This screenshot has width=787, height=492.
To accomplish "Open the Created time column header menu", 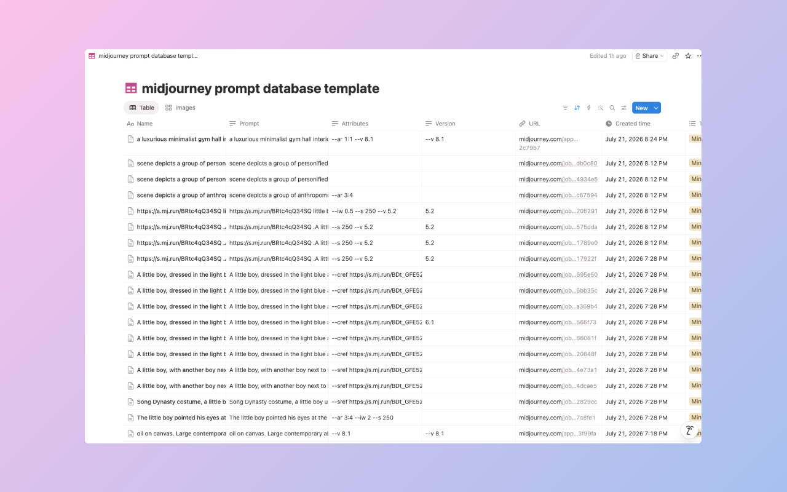I will pos(643,124).
